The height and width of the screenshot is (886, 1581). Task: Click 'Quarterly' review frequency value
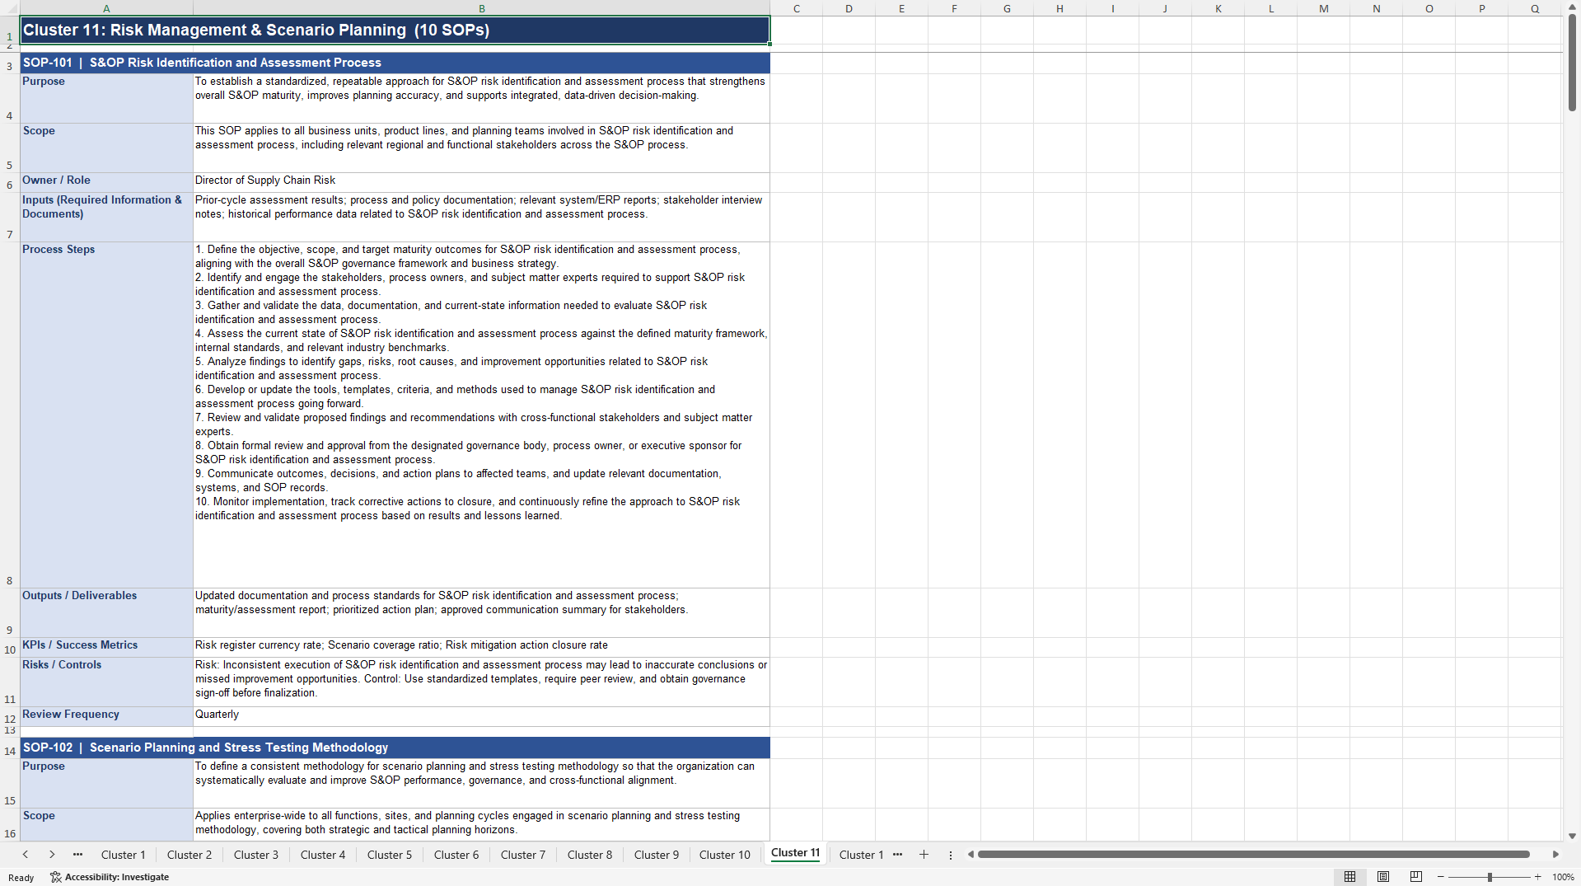[481, 716]
